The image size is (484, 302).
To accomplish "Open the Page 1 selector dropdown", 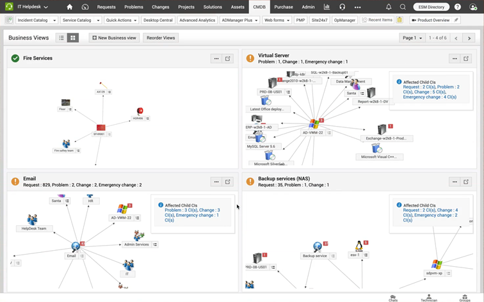I will coord(412,38).
